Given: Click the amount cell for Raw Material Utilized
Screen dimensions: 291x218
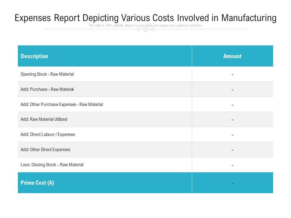Looking at the screenshot, I should click(x=232, y=120).
